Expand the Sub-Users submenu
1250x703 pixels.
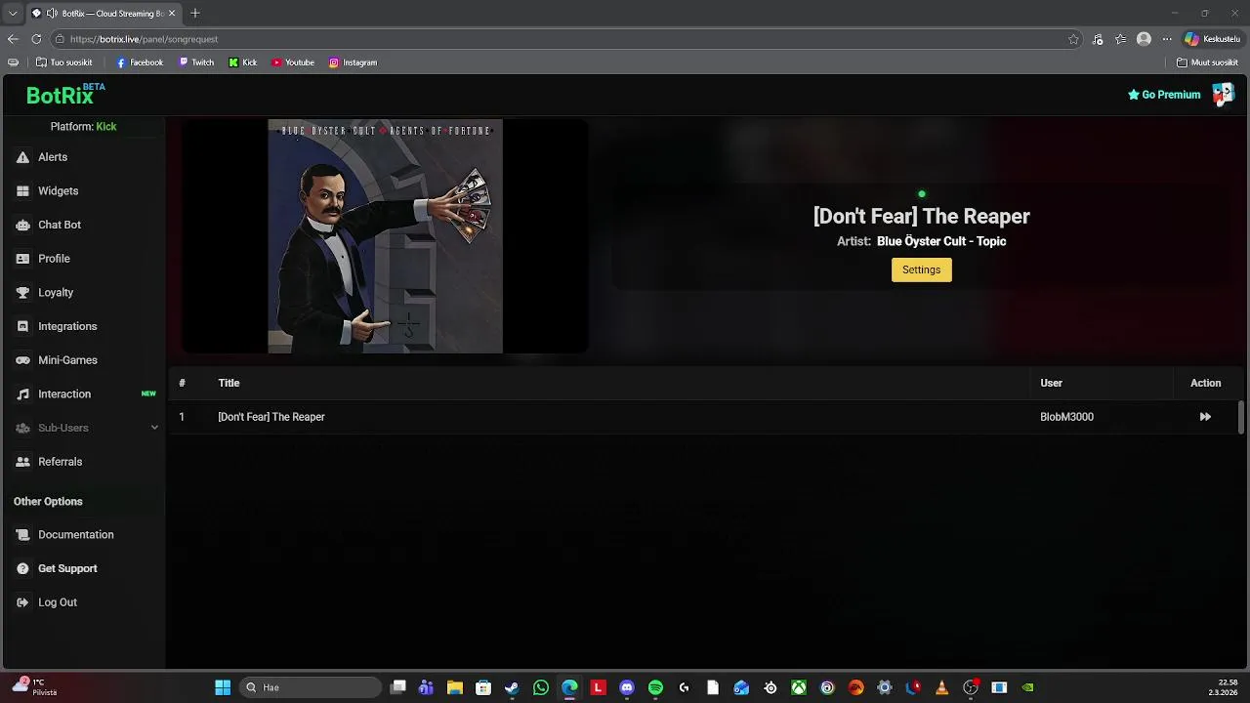pos(154,428)
